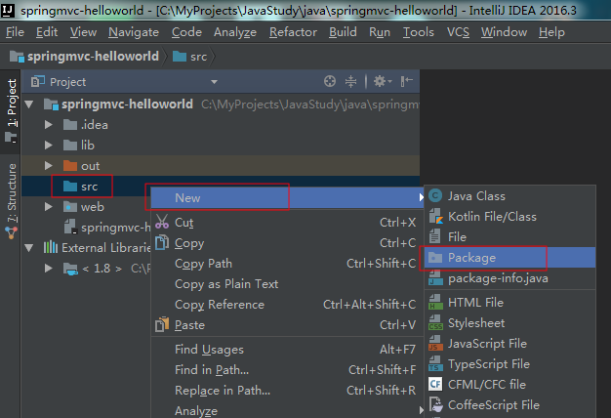Choose Copy Reference from context menu
Viewport: 611px width, 418px height.
[x=288, y=304]
